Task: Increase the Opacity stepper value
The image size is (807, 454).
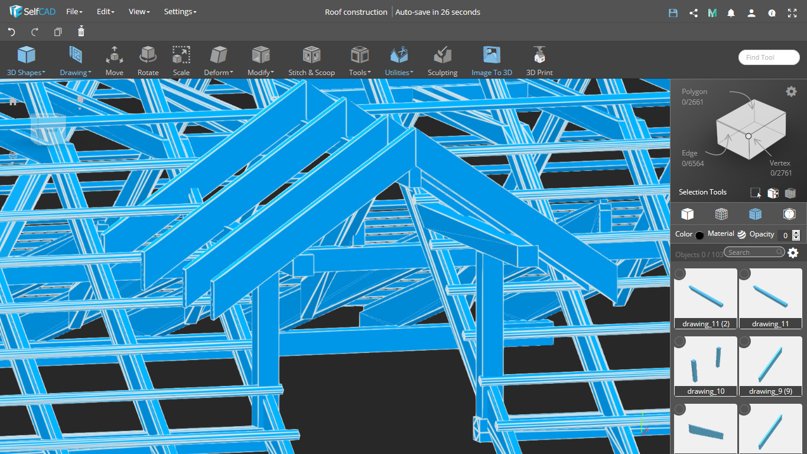Action: (796, 233)
